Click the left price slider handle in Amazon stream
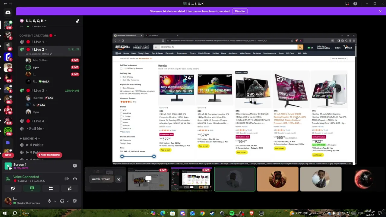Image resolution: width=386 pixels, height=217 pixels. (x=122, y=156)
